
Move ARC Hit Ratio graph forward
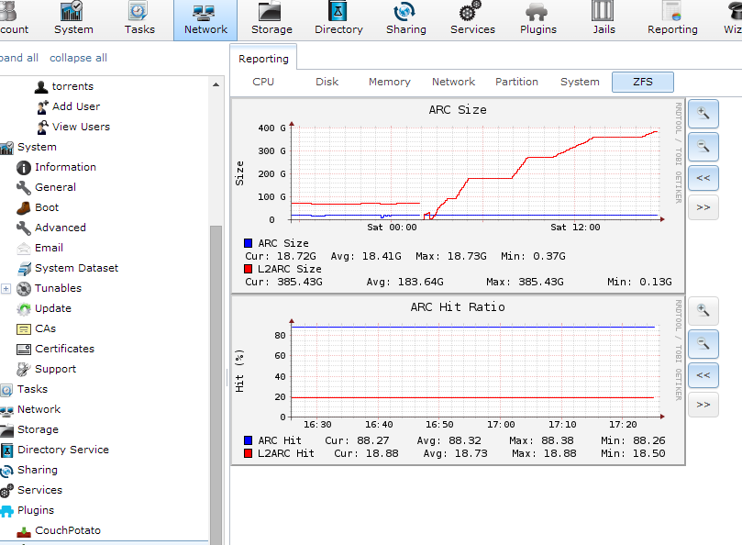point(703,405)
